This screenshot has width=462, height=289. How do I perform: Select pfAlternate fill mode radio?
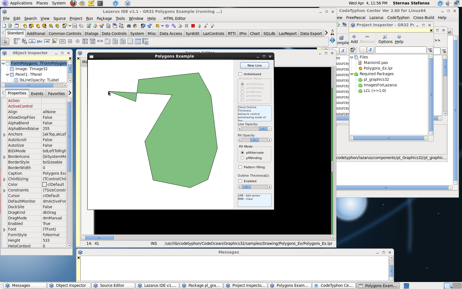pyautogui.click(x=242, y=153)
